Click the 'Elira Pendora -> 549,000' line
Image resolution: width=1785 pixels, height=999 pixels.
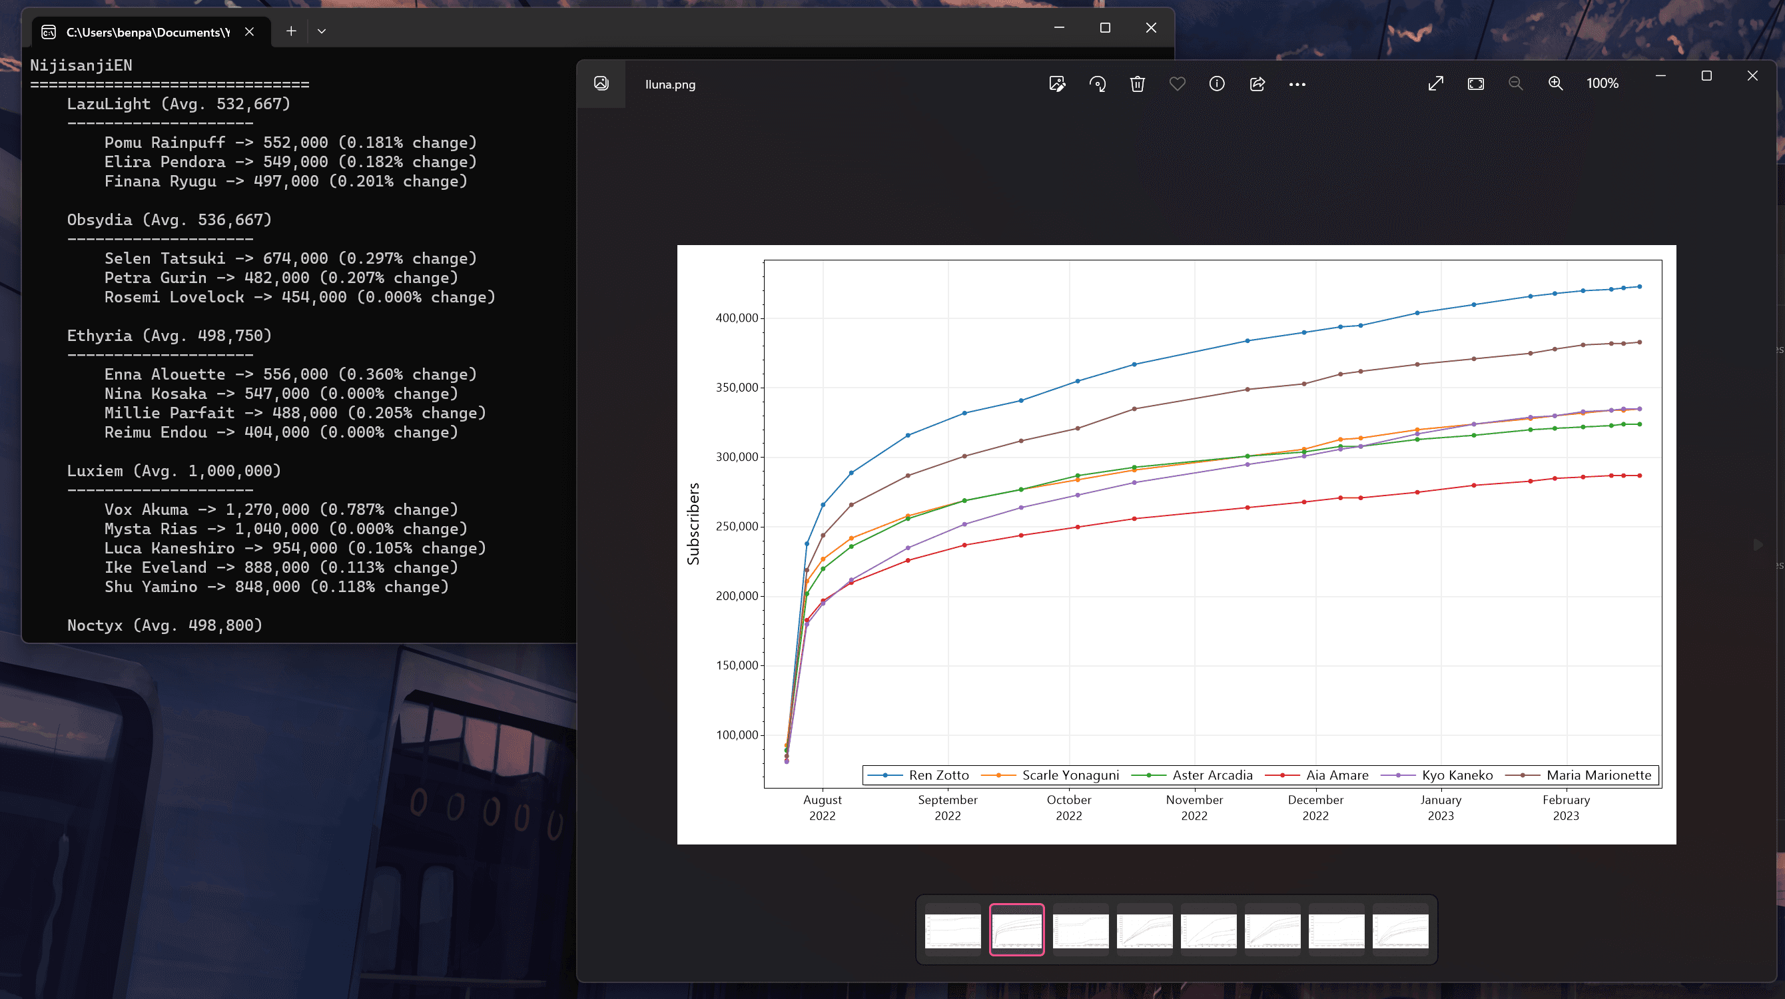tap(290, 162)
